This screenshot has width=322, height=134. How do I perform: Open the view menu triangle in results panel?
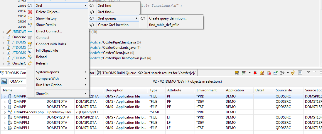[x=308, y=72]
